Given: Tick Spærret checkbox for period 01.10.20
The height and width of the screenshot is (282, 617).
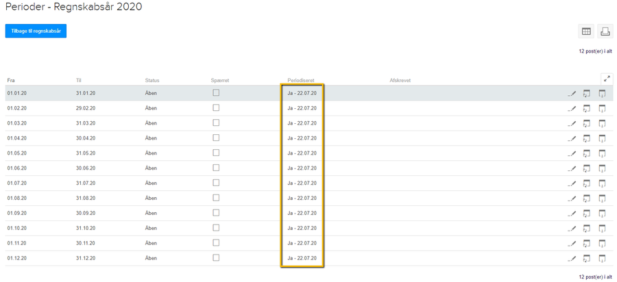Looking at the screenshot, I should point(216,228).
